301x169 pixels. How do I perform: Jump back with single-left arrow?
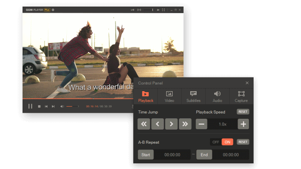point(158,124)
